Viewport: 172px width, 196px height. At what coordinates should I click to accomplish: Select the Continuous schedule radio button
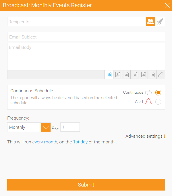pyautogui.click(x=158, y=93)
